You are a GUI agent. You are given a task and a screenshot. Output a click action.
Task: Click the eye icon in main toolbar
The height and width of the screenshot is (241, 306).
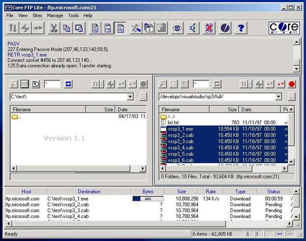tap(177, 28)
